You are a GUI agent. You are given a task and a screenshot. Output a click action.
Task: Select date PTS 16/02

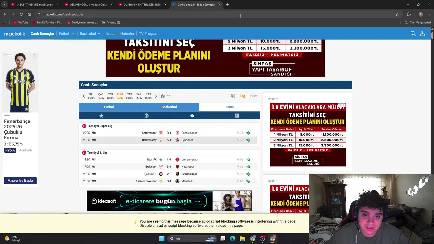(149, 96)
